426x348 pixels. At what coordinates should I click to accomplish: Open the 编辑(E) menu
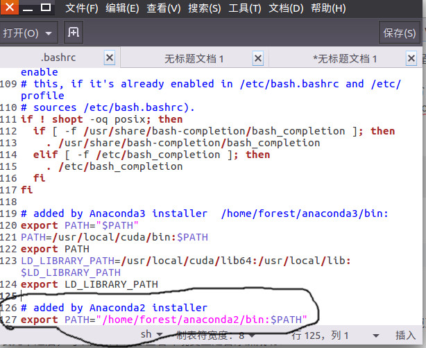tap(122, 8)
